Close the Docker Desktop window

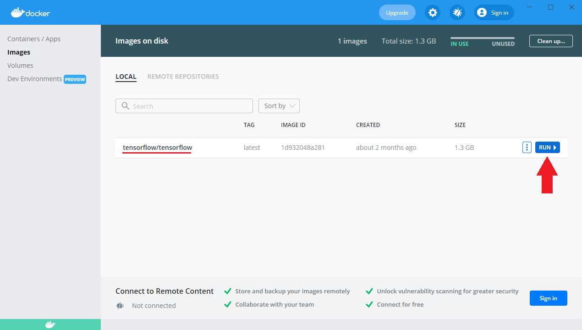tap(571, 7)
